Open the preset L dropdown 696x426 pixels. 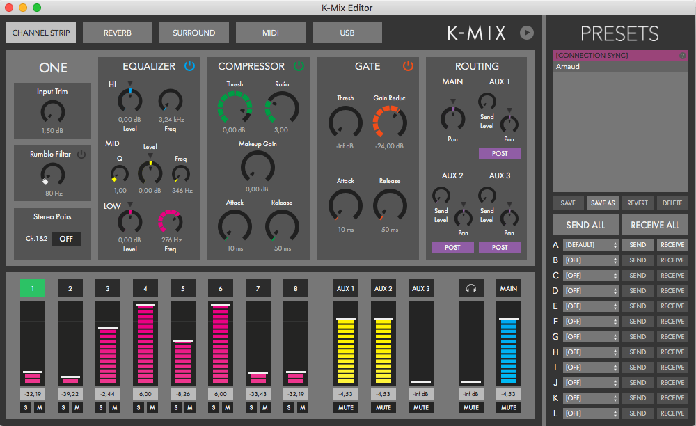coord(591,413)
